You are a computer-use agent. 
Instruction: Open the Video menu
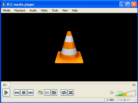44,10
